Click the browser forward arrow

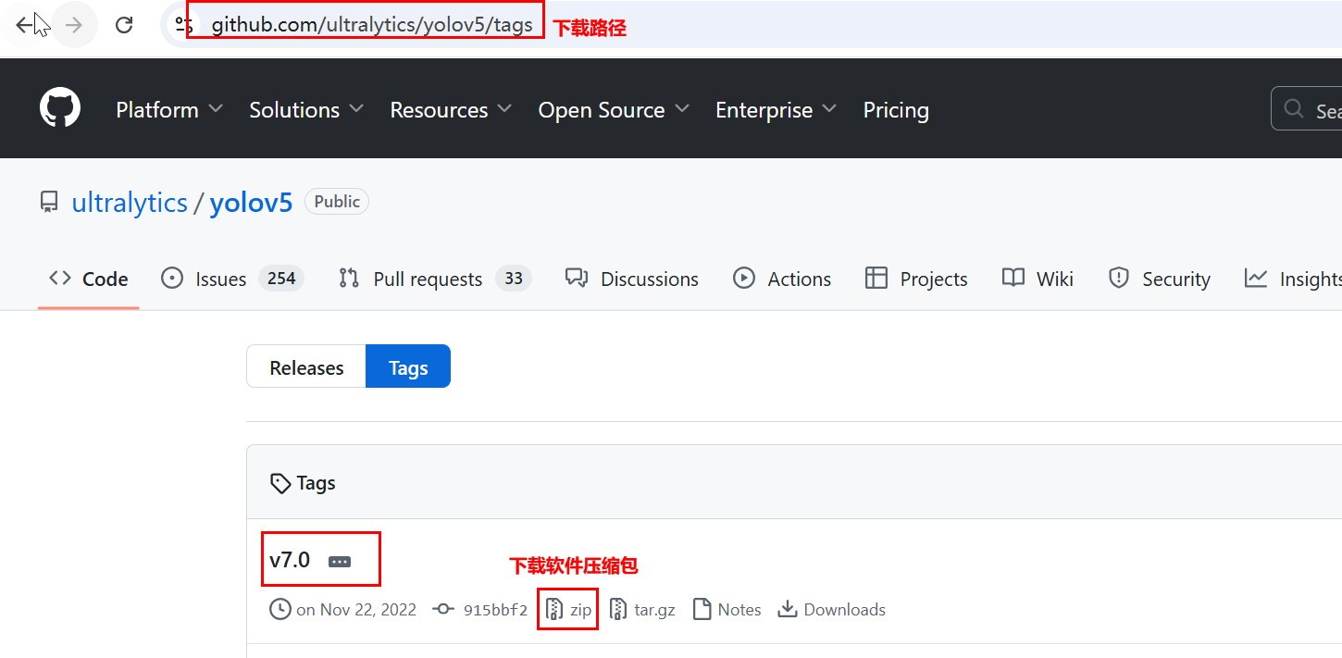[x=74, y=25]
